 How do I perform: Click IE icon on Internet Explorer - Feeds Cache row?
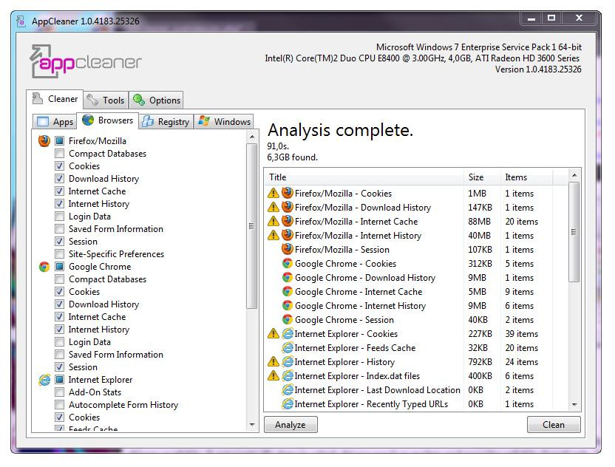click(x=288, y=348)
